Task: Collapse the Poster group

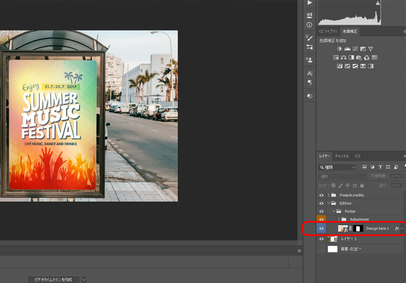Action: pyautogui.click(x=334, y=211)
